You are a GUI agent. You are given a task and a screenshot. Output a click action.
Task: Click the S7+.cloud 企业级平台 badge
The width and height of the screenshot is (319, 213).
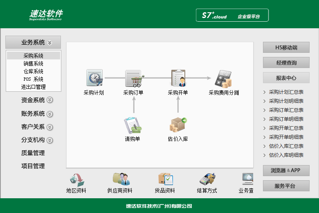[x=232, y=15]
